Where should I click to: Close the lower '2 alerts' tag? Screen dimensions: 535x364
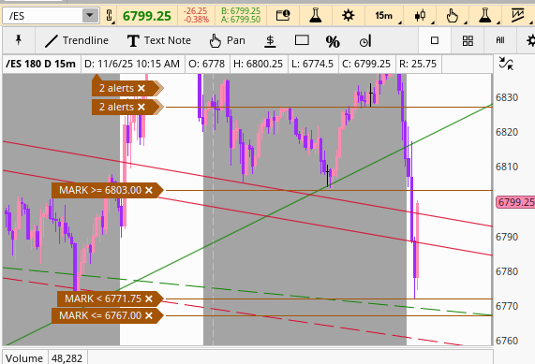tap(141, 107)
